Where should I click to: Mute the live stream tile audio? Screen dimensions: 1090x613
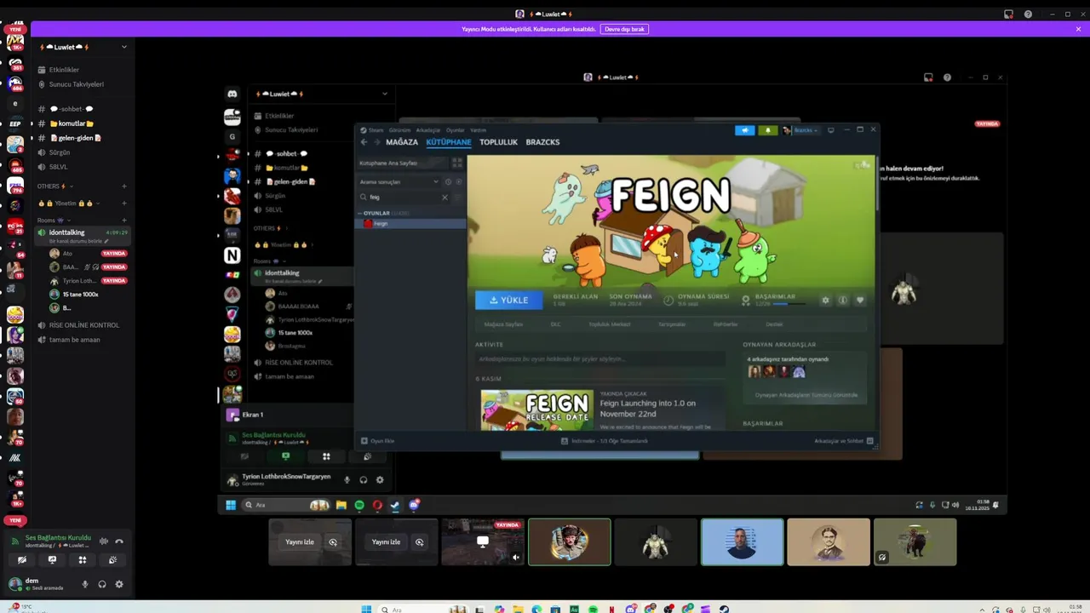(515, 558)
